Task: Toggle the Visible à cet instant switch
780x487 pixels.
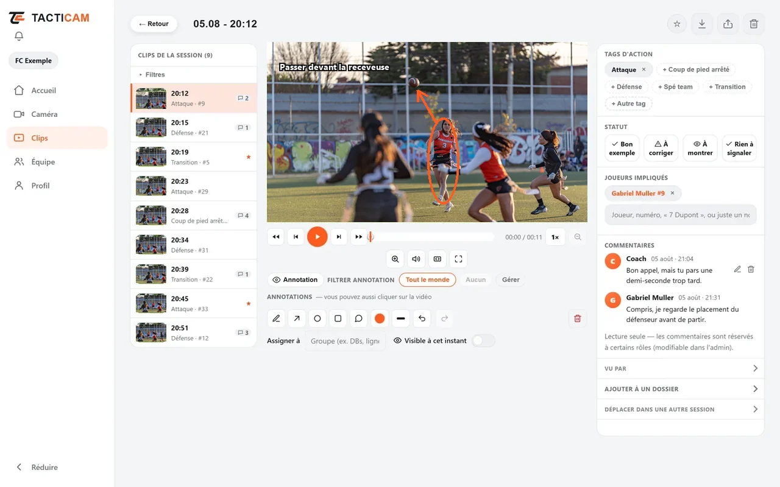Action: (x=483, y=341)
